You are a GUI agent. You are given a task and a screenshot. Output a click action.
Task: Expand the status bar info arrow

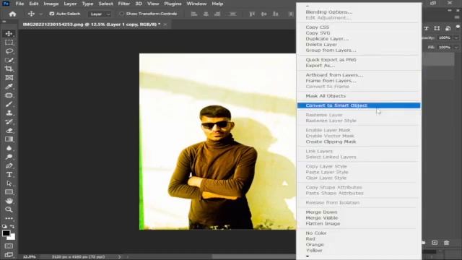pos(119,257)
